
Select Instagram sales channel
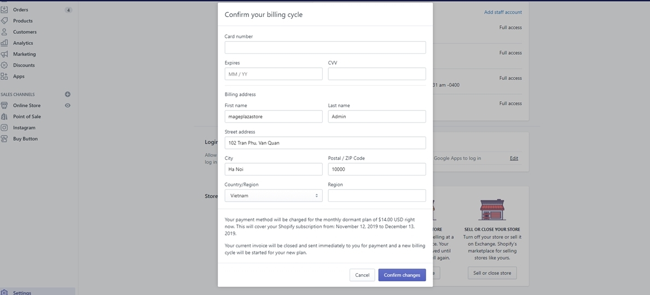pyautogui.click(x=24, y=128)
